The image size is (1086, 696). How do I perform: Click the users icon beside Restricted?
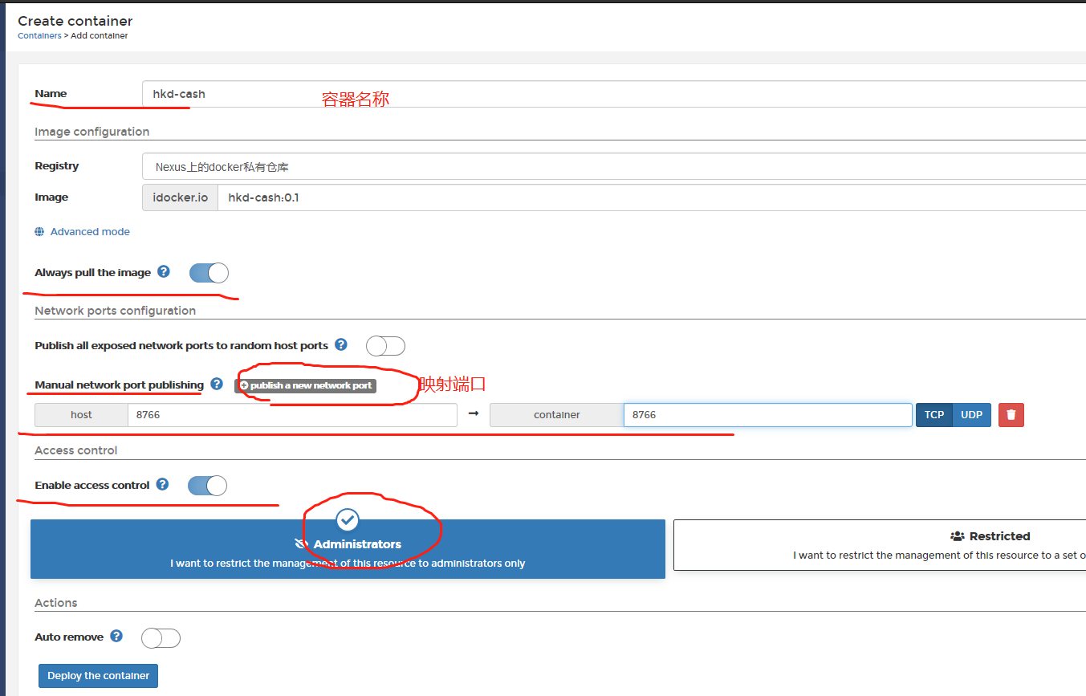point(957,536)
